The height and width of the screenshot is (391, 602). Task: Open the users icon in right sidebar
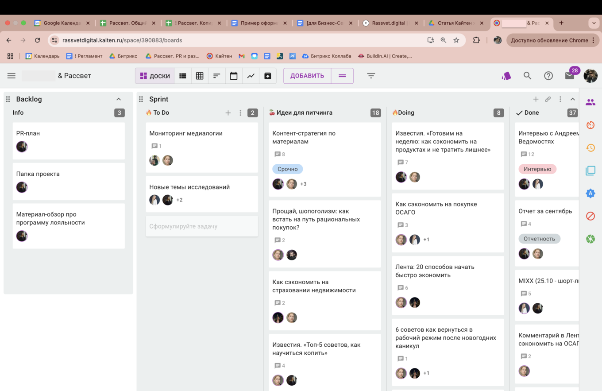click(590, 102)
